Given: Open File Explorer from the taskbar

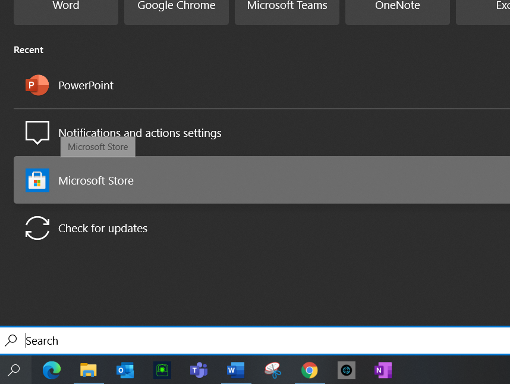Looking at the screenshot, I should pyautogui.click(x=89, y=370).
